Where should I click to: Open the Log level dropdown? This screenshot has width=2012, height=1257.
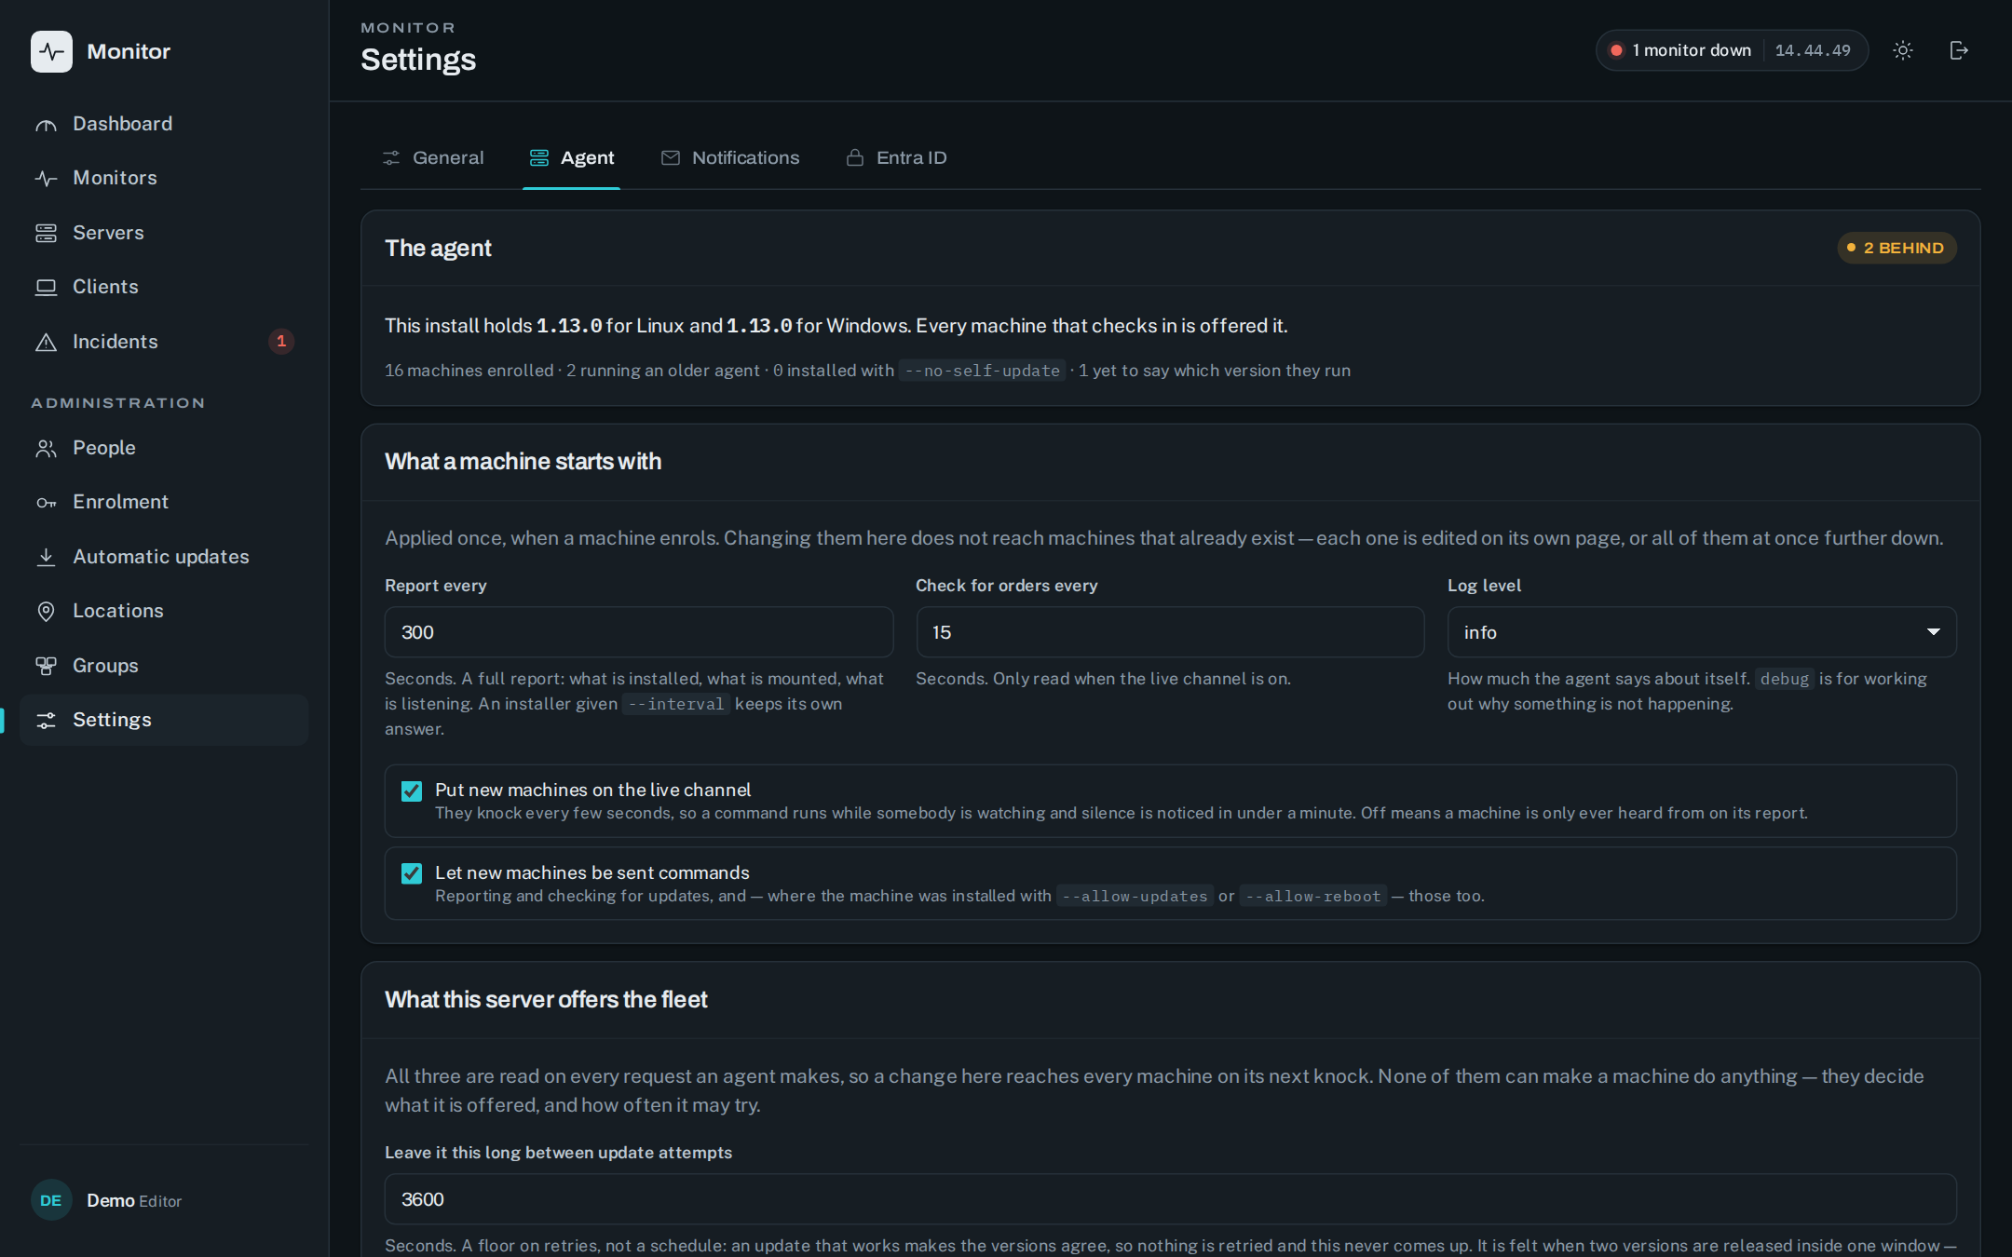(1701, 632)
